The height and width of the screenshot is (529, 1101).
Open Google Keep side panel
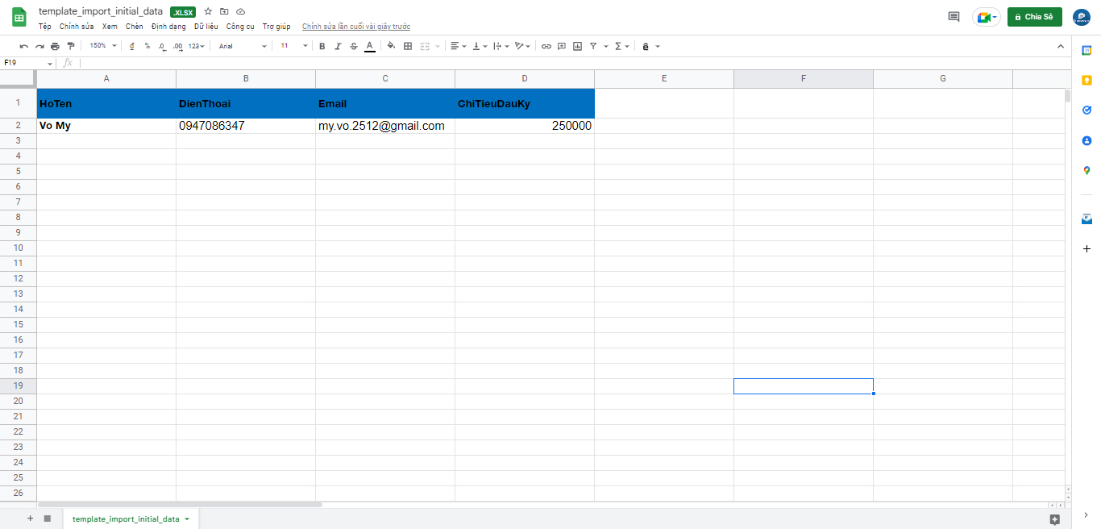pos(1086,80)
